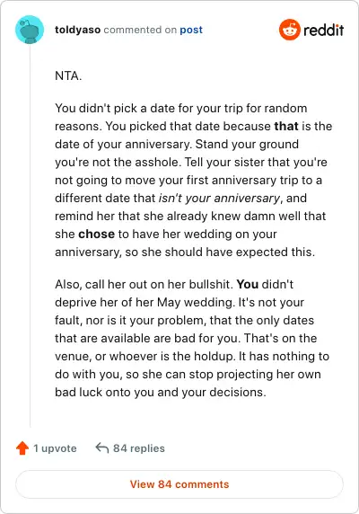
Task: Open the blue "post" link
Action: point(191,30)
